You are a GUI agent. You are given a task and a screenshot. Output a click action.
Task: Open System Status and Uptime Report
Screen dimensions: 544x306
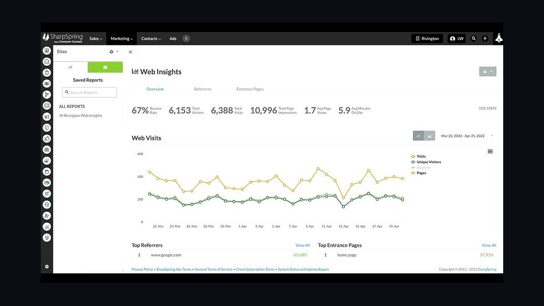(x=303, y=269)
